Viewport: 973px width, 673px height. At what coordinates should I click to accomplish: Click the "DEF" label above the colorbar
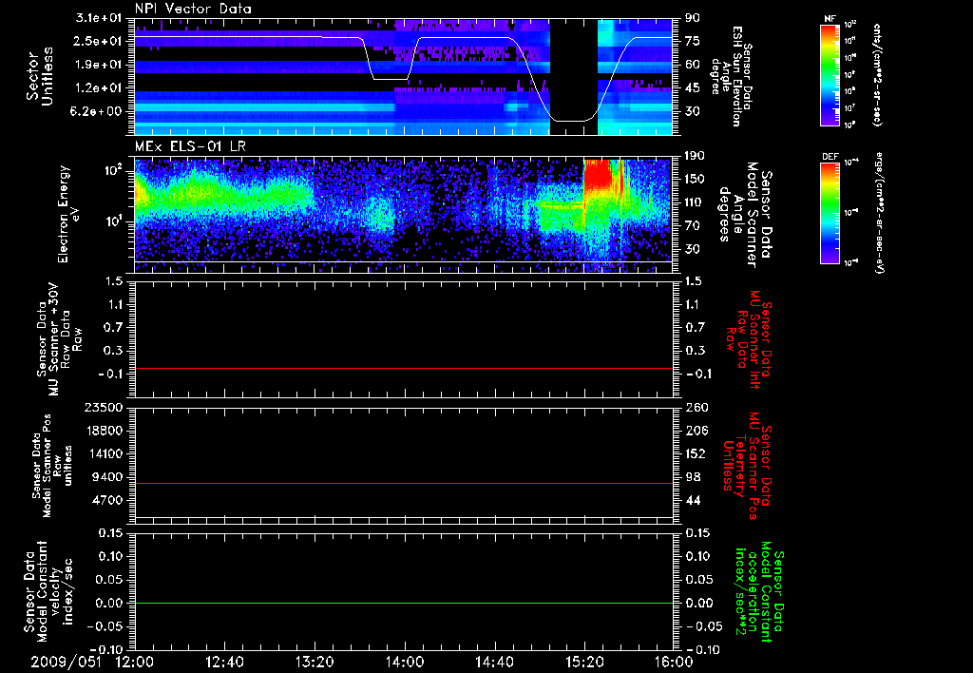coord(830,157)
